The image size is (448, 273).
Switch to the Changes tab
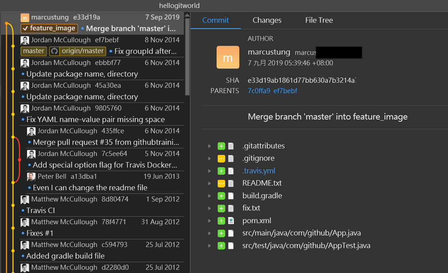click(x=267, y=20)
